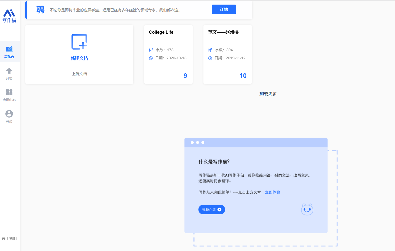Viewport: 395px width, 251px height.
Task: Click the 写作猫 logo
Action: 9,16
